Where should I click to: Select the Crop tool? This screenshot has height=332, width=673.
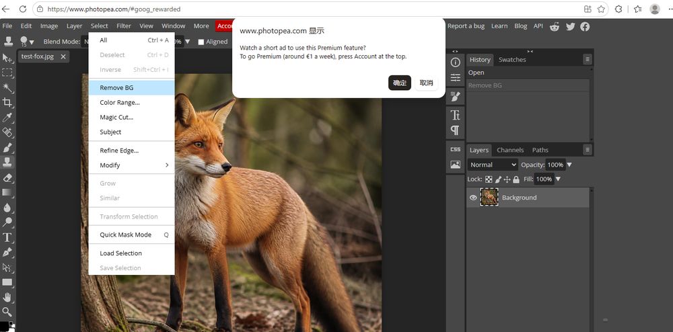(7, 102)
